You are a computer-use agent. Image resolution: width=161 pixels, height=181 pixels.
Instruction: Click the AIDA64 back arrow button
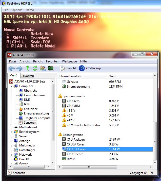click(x=12, y=68)
